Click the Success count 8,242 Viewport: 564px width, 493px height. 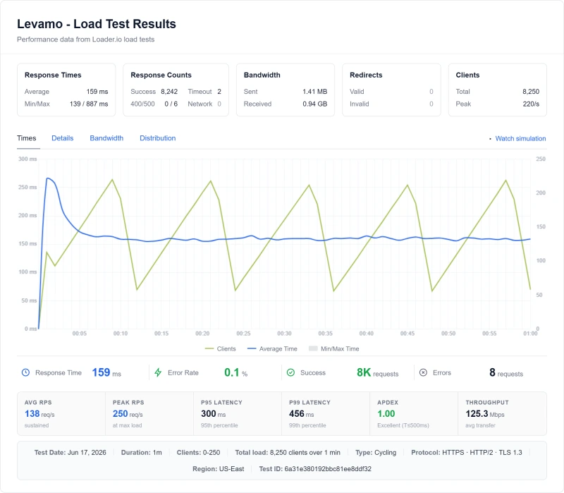click(x=169, y=92)
